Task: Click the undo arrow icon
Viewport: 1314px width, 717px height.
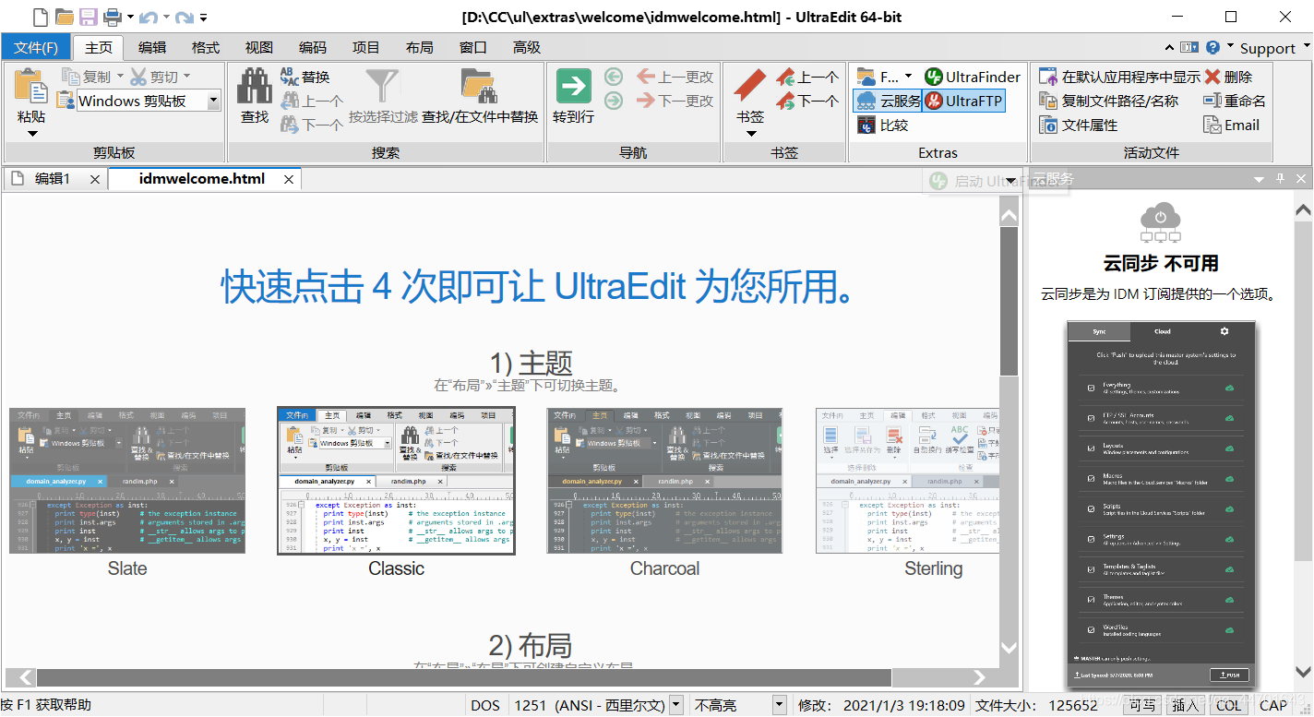Action: pyautogui.click(x=149, y=17)
